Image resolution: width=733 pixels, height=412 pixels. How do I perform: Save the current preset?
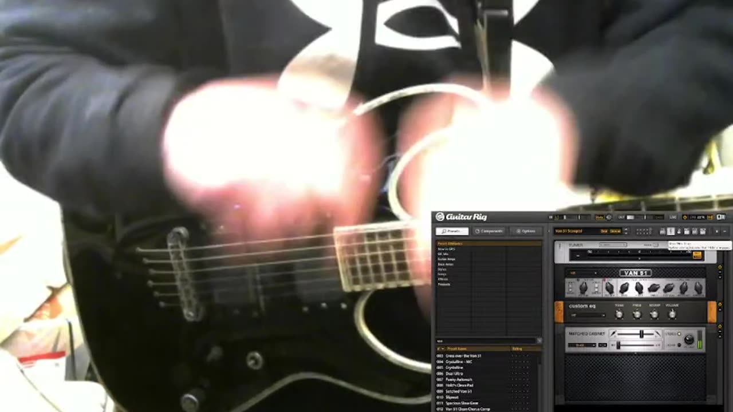click(x=604, y=231)
